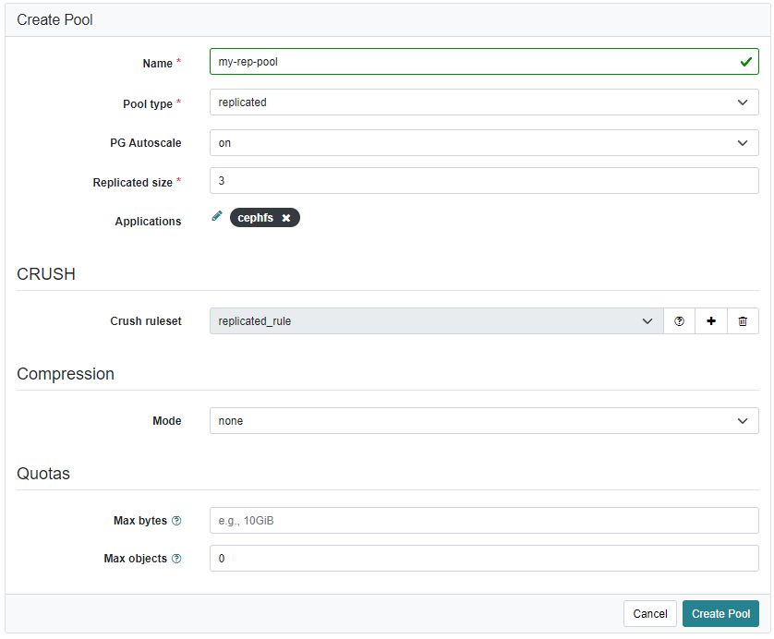Click into the Replicated size field

click(483, 181)
